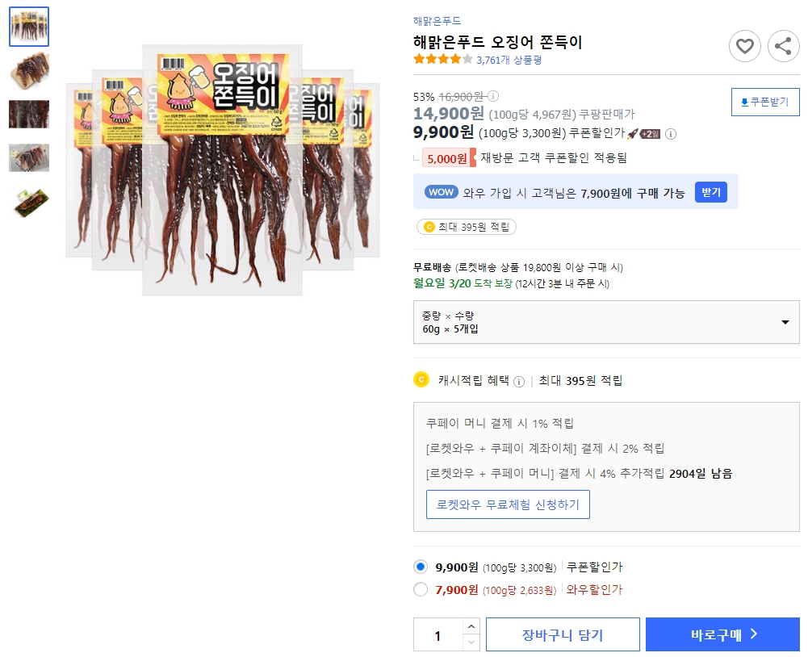The image size is (808, 657).
Task: Add product to wishlist with heart icon
Action: (x=744, y=46)
